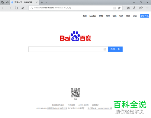The image size is (151, 118).
Task: Open the tabs you've set aside icon
Action: tap(3, 2)
